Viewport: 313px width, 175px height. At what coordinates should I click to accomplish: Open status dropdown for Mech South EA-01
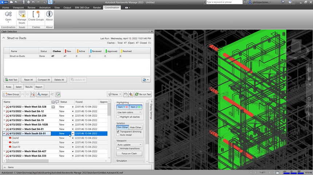click(x=73, y=134)
